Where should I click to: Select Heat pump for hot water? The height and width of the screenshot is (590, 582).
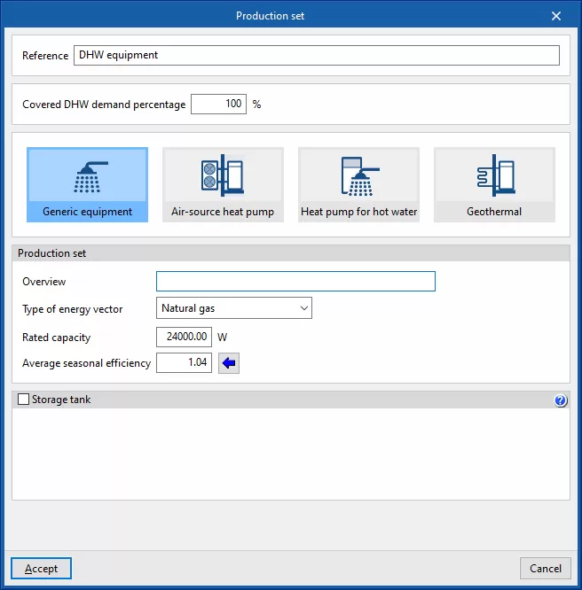click(358, 184)
